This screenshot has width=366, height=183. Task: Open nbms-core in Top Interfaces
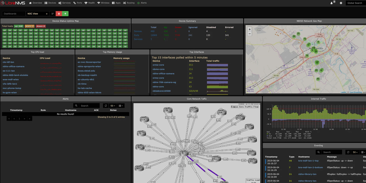(158, 69)
